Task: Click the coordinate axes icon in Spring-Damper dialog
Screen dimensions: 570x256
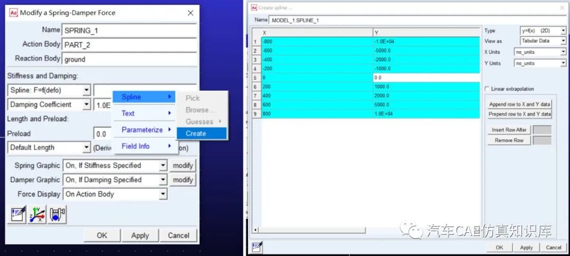Action: [x=37, y=214]
